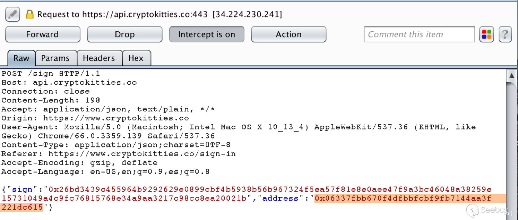Toggle the Intercept is on button
The image size is (518, 220).
pos(206,35)
